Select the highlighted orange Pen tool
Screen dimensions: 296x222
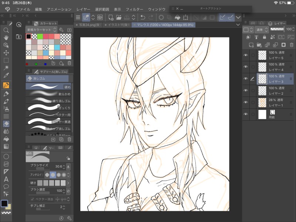click(x=6, y=85)
